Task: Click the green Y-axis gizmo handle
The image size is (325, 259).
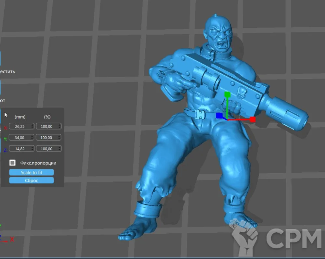Action: pyautogui.click(x=227, y=94)
